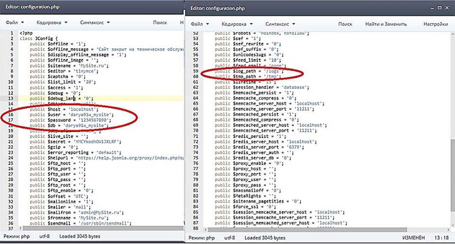Click right window title 'Editor: configuration.php'
Screen dimensions: 455x244
point(217,8)
